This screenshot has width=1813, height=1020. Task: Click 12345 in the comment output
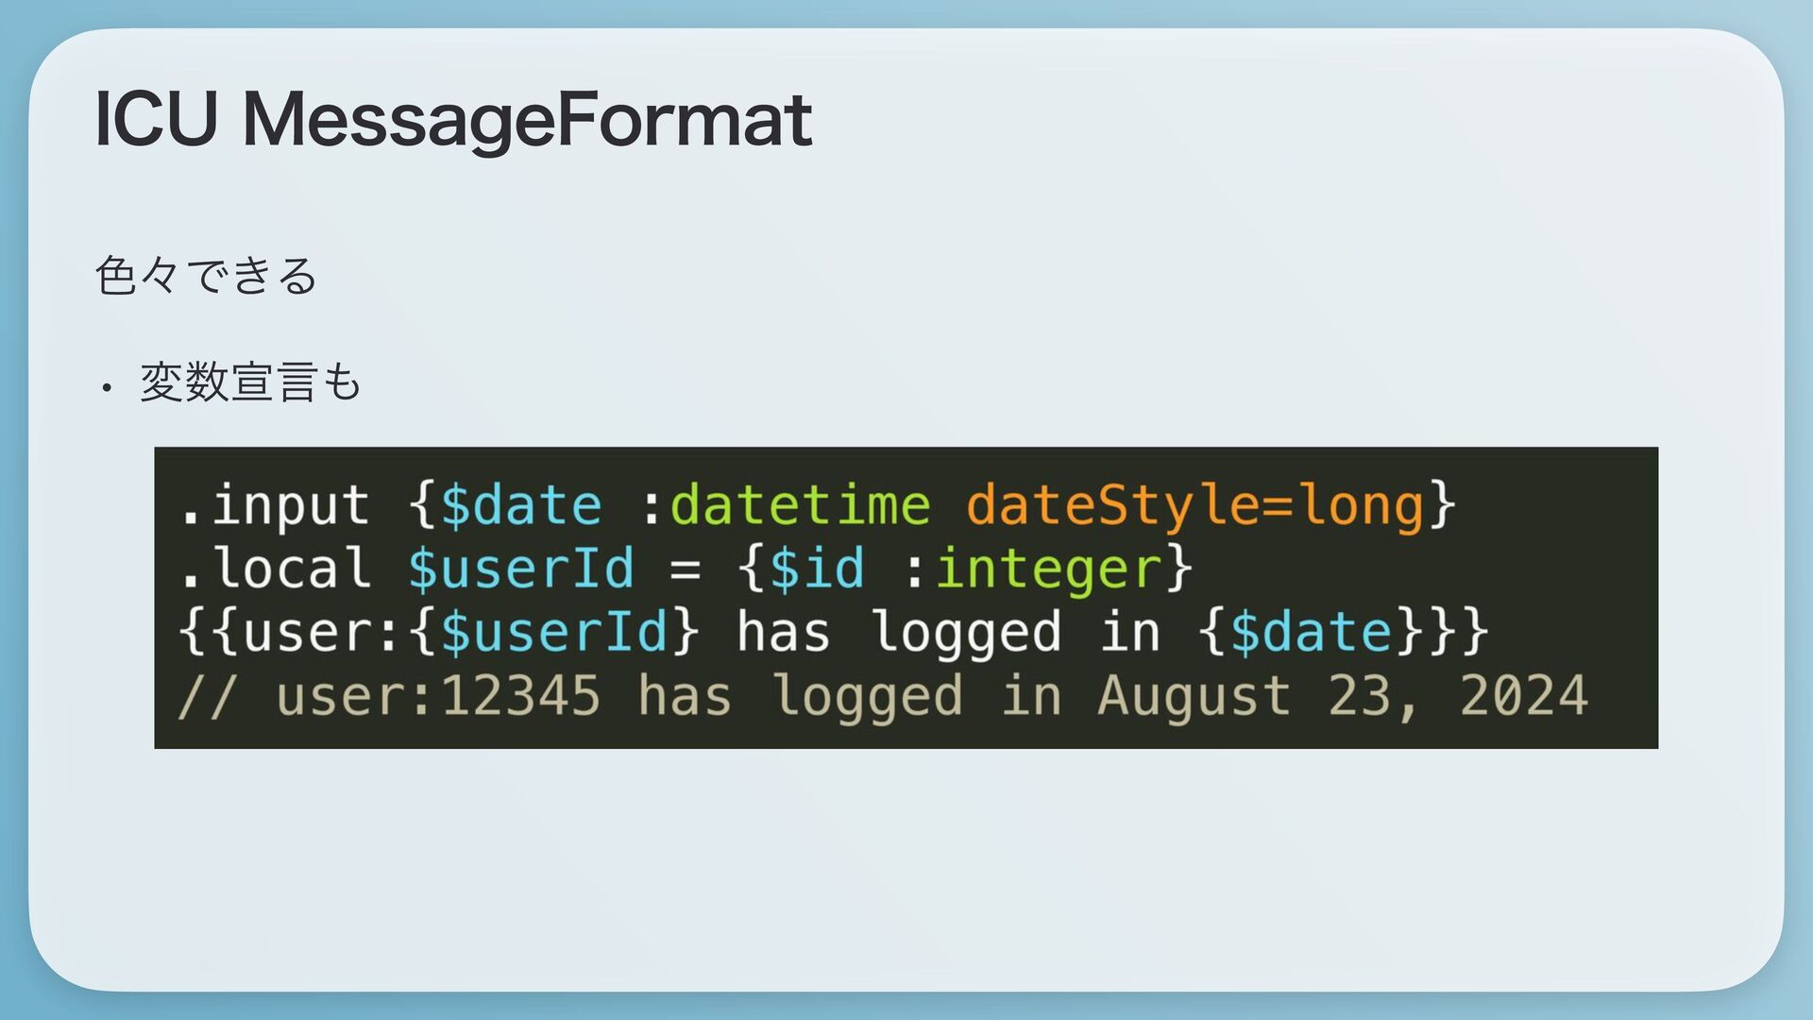521,696
